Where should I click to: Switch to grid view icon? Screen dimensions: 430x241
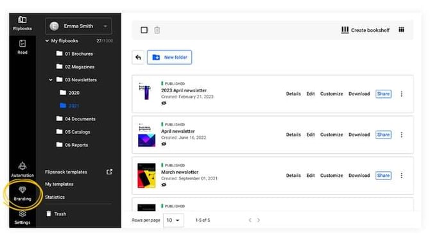401,29
